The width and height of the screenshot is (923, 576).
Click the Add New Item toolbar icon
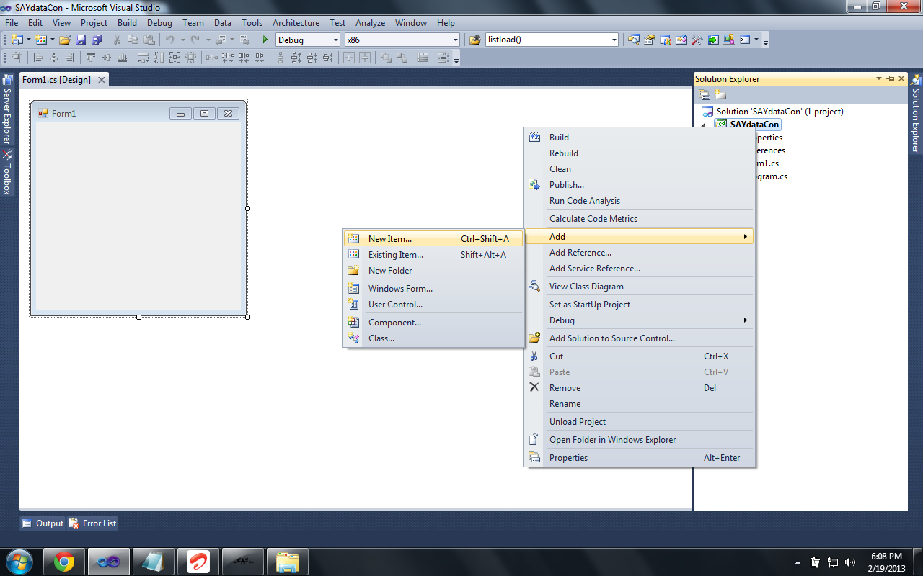tap(40, 40)
